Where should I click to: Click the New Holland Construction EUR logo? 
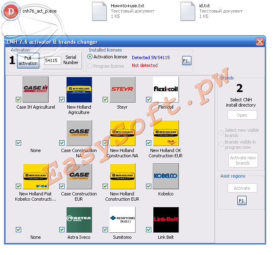[x=123, y=176]
